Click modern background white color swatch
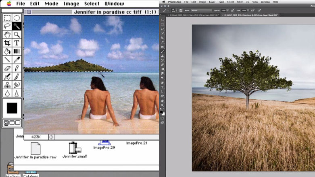Screen dimensions: 315x177 tap(163, 114)
